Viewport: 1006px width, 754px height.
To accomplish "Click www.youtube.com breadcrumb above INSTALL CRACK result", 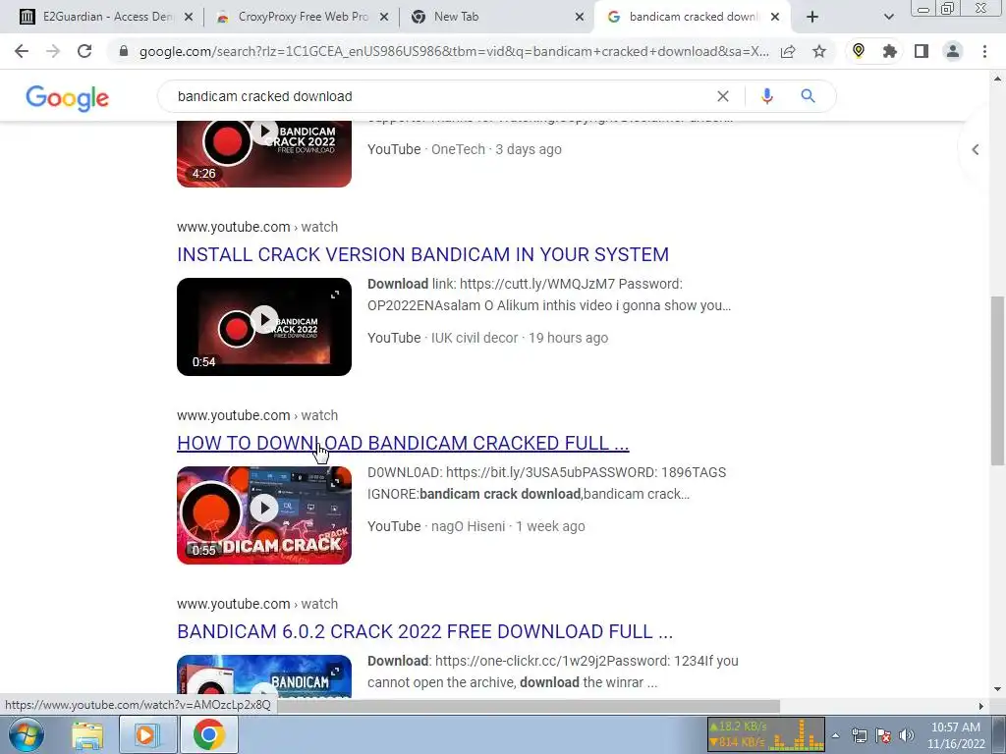I will pyautogui.click(x=234, y=227).
